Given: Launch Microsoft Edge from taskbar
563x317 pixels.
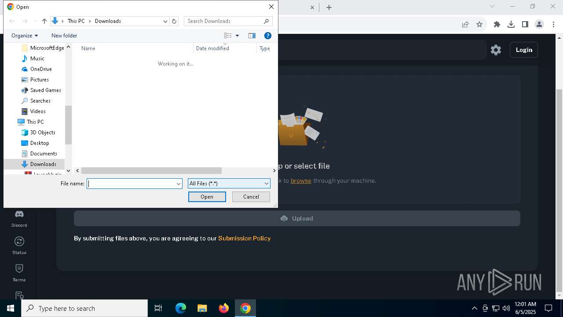Looking at the screenshot, I should 181,308.
